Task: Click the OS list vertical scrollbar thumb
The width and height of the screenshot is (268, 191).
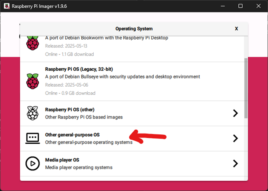Action: tap(246, 88)
